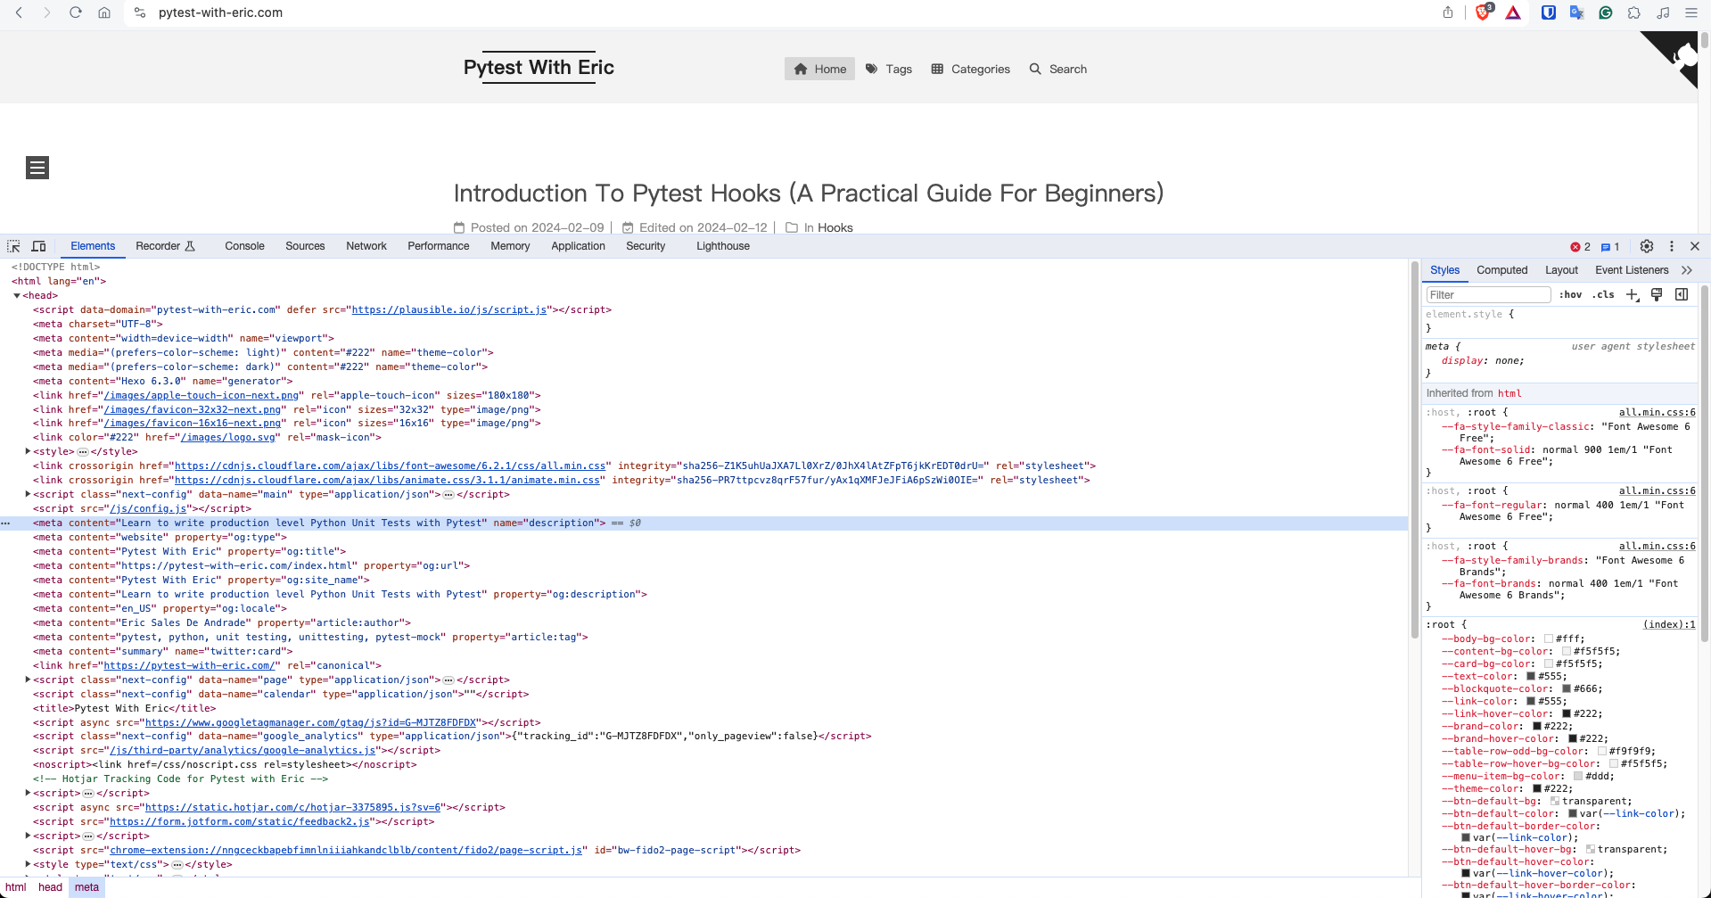This screenshot has height=898, width=1711.
Task: Click the Categories navigation link
Action: point(970,69)
